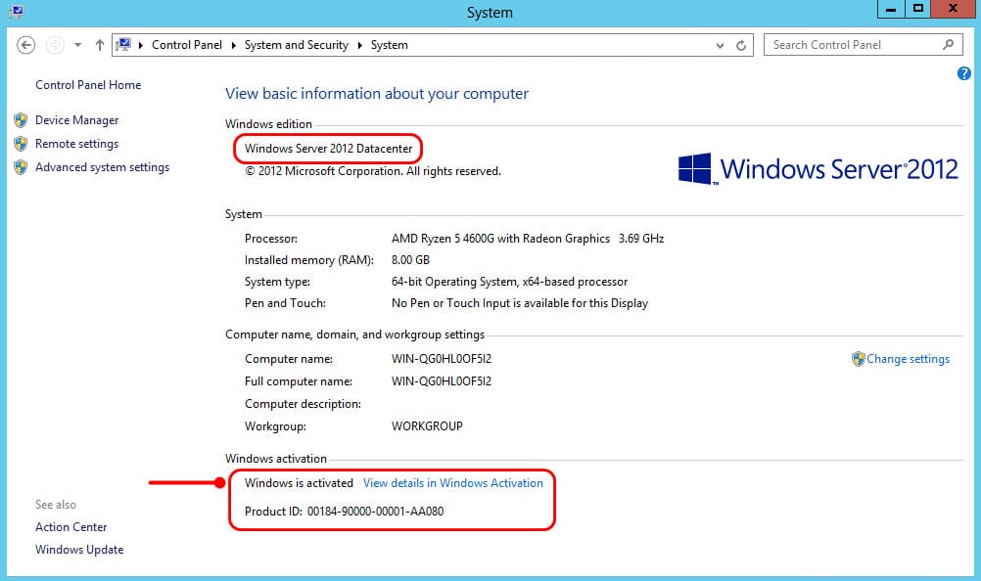Image resolution: width=981 pixels, height=581 pixels.
Task: Click the shield icon beside Change settings
Action: tap(858, 359)
